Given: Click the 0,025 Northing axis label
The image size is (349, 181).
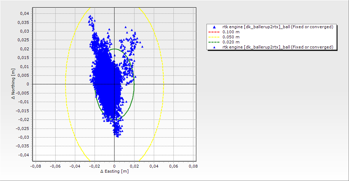Looking at the screenshot, I should [24, 40].
